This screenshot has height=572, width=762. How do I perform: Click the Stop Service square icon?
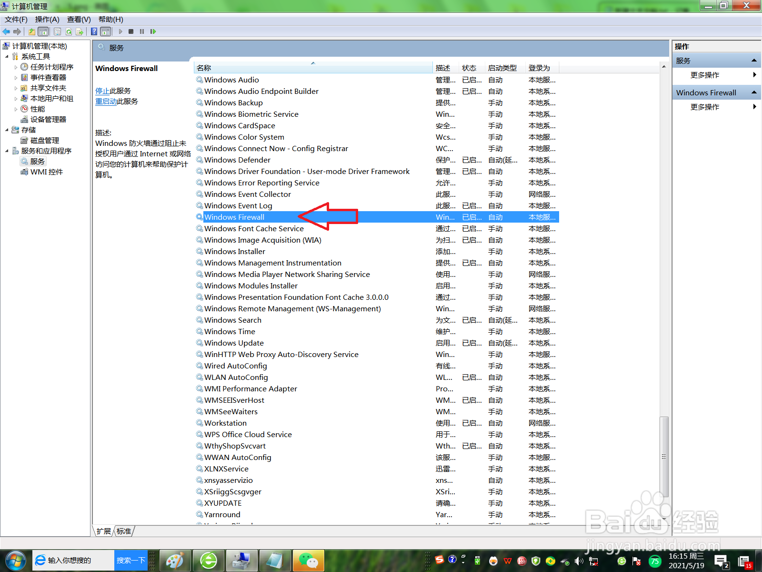click(131, 31)
